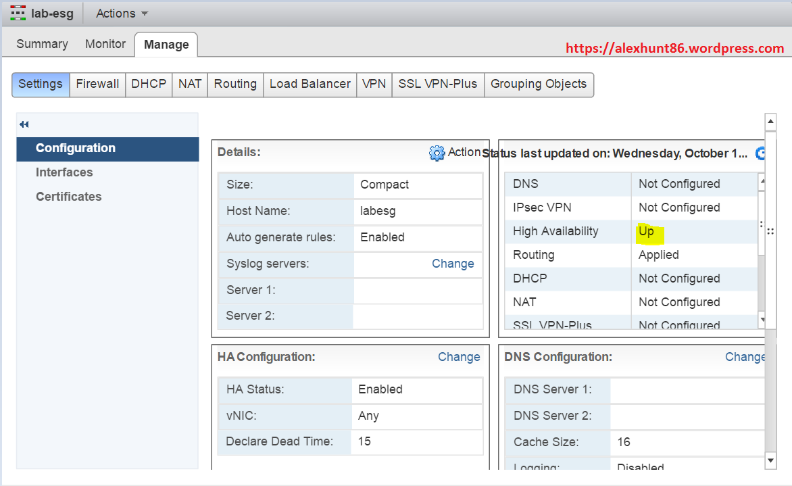This screenshot has height=486, width=792.
Task: Click Change link in HA Configuration
Action: (x=459, y=357)
